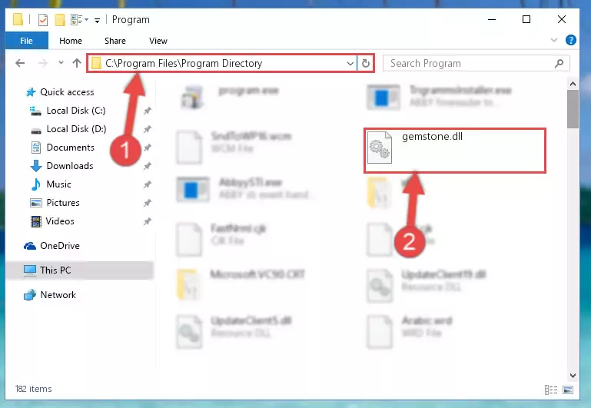Go up one folder level
Screen dimensions: 591x408
pos(77,63)
